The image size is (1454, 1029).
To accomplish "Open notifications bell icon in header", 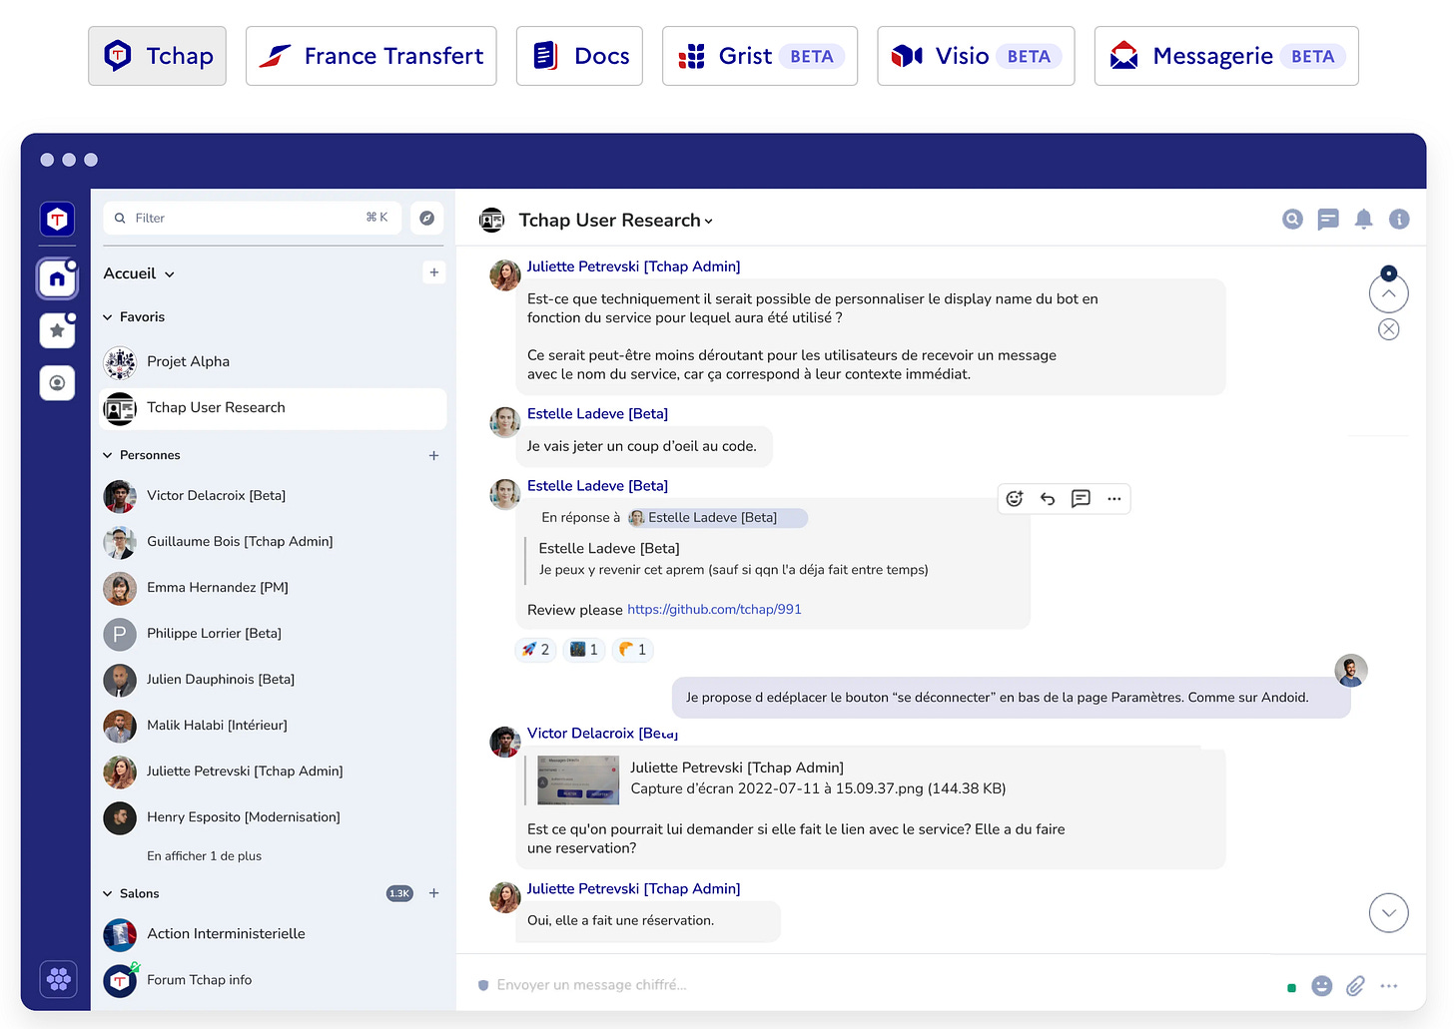I will 1363,219.
